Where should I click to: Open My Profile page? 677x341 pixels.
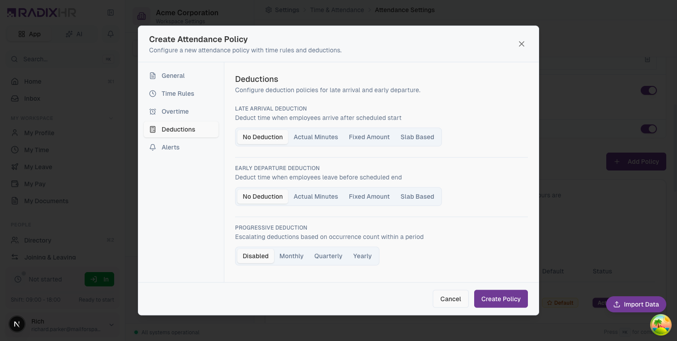click(x=62, y=133)
